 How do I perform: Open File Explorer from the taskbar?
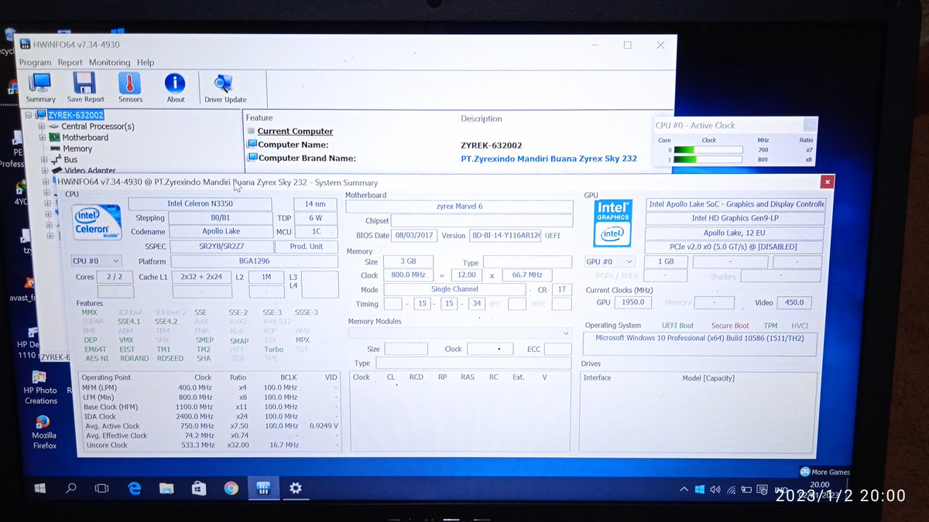pos(166,488)
